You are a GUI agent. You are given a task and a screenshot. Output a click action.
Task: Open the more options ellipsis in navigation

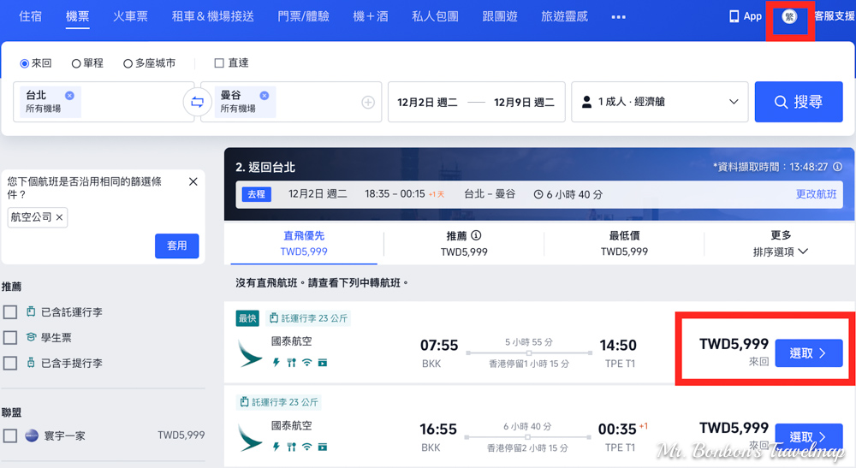pos(618,17)
